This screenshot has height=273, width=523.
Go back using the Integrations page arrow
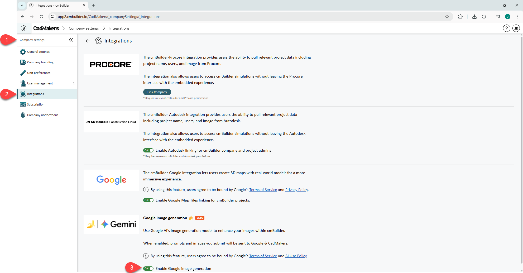click(88, 41)
